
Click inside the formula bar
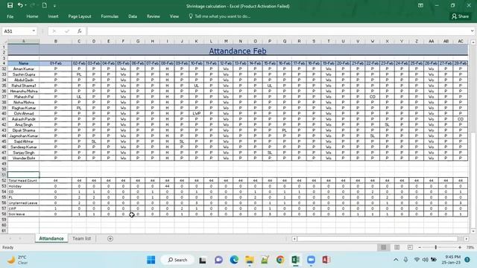tap(278, 31)
